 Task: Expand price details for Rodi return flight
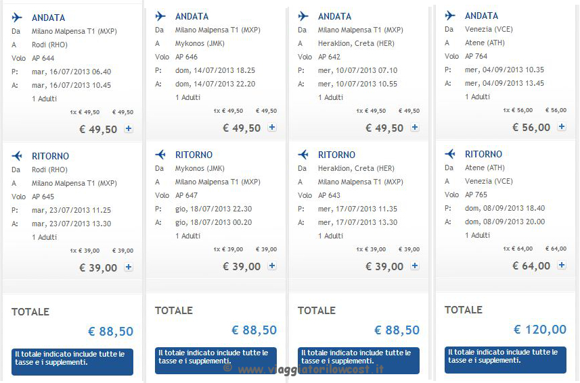(129, 267)
